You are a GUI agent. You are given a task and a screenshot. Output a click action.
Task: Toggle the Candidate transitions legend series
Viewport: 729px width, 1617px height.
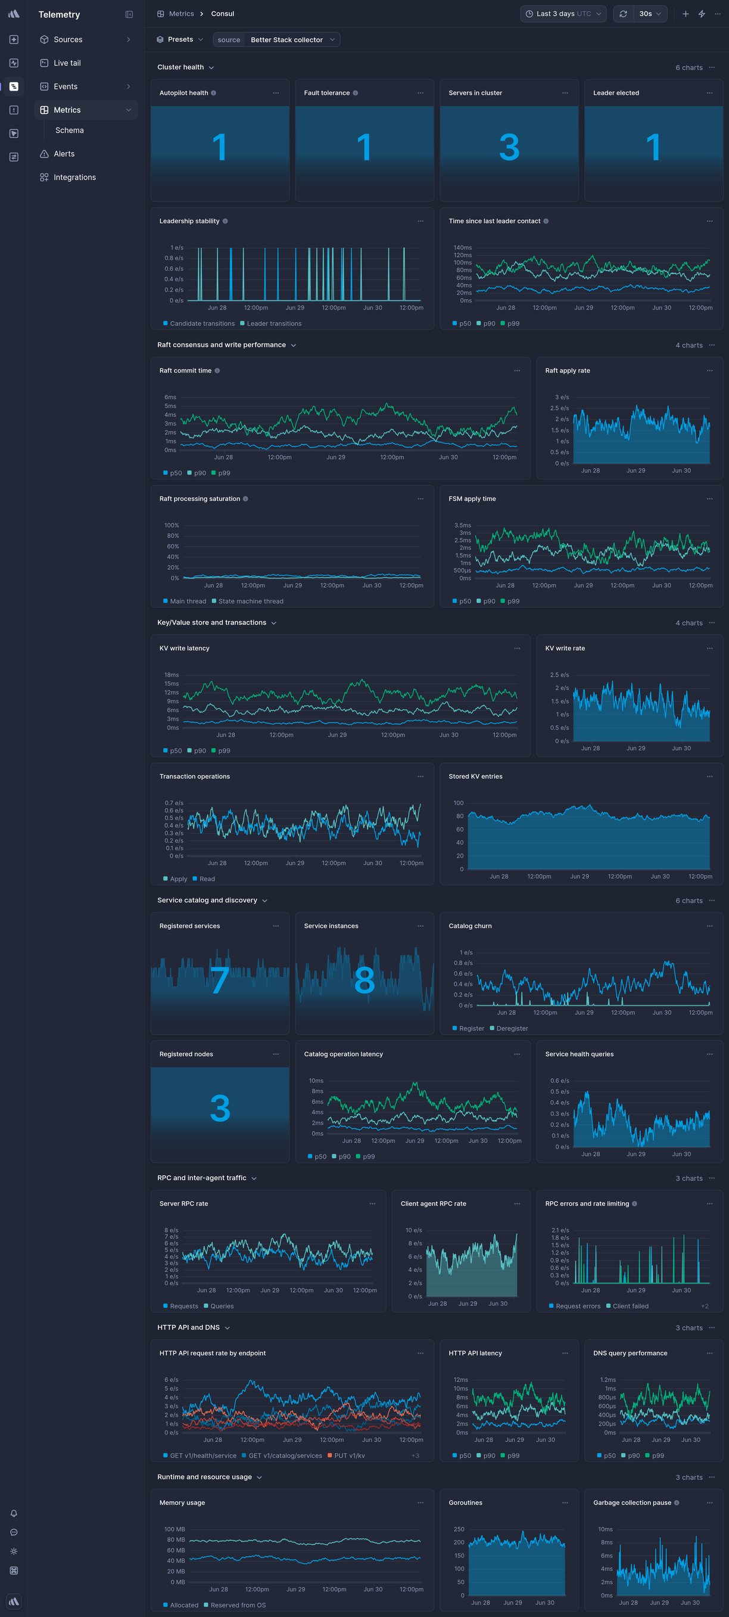pos(199,324)
